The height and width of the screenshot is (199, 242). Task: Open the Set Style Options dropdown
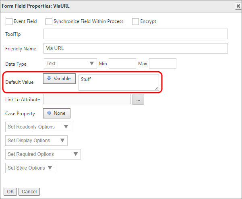coord(30,168)
